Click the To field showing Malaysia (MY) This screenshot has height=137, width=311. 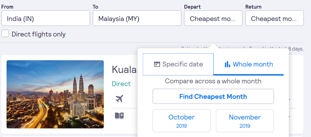pos(137,18)
